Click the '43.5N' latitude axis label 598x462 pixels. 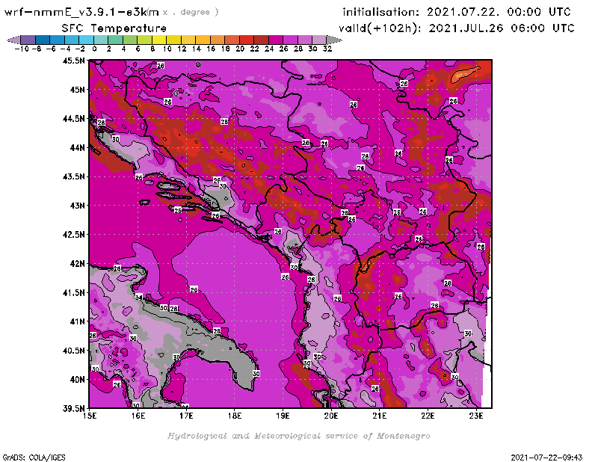pos(73,176)
